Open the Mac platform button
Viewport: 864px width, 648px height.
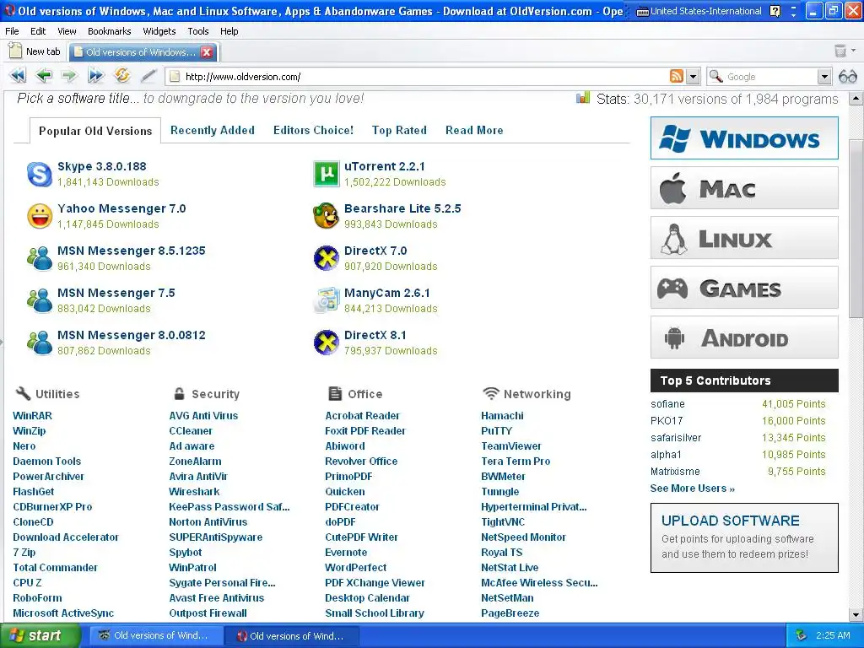744,188
